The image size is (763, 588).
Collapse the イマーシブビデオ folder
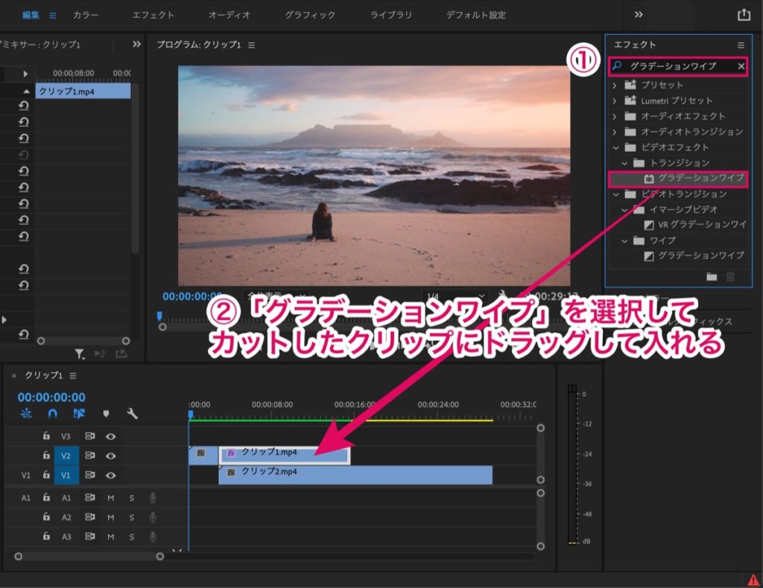click(x=624, y=210)
